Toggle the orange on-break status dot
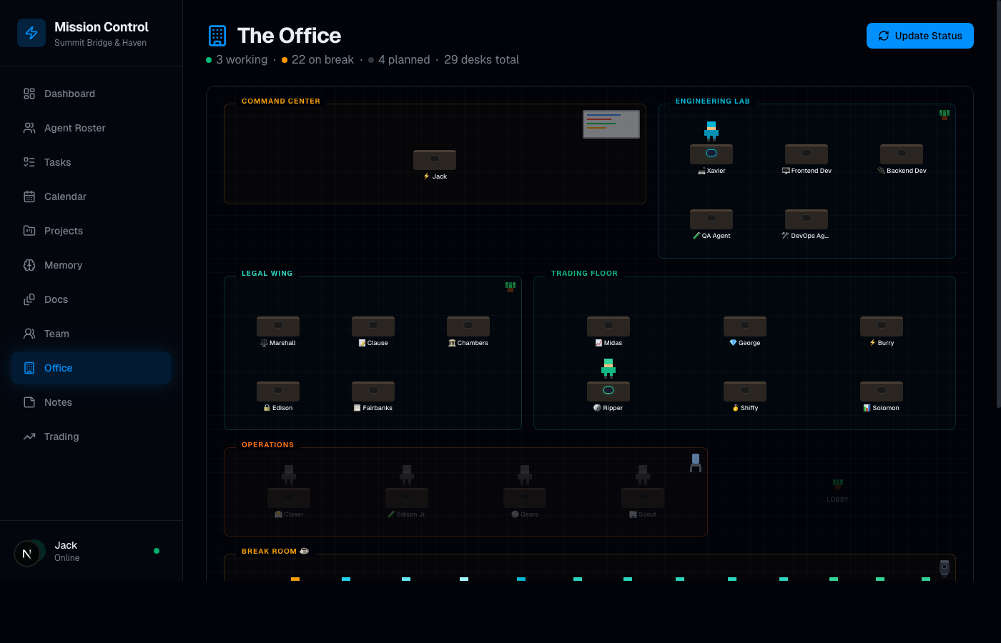The height and width of the screenshot is (643, 1001). pos(286,60)
